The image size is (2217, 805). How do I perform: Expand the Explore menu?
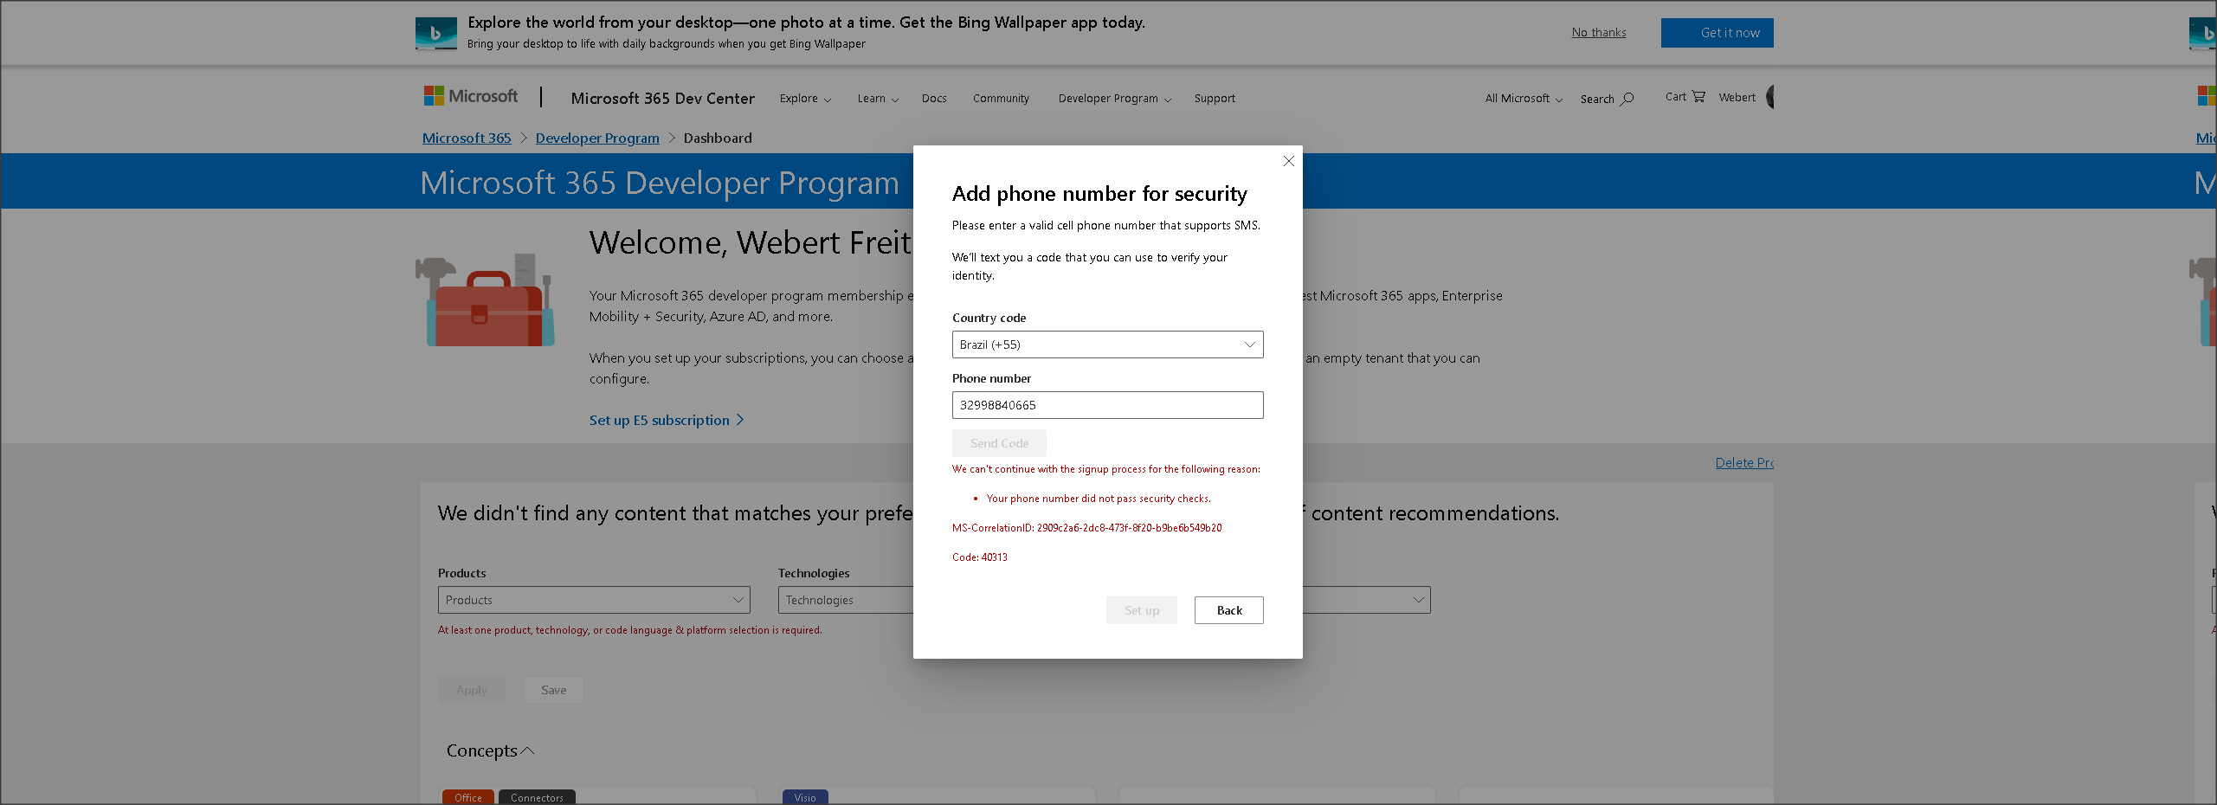805,99
